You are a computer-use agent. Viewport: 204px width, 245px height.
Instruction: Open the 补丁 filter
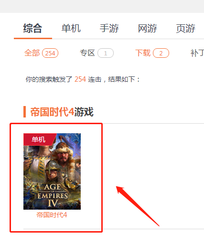click(x=197, y=53)
